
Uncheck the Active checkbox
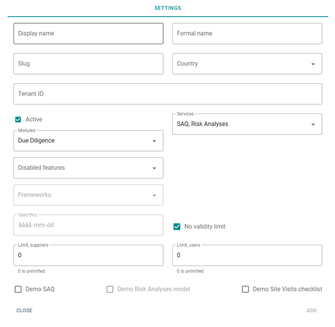tap(18, 119)
